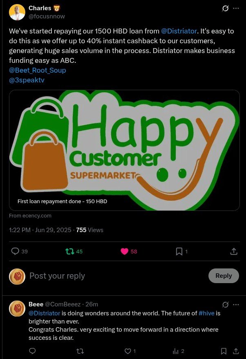Open the @3speaktv mention link
This screenshot has height=359, width=246.
click(27, 80)
